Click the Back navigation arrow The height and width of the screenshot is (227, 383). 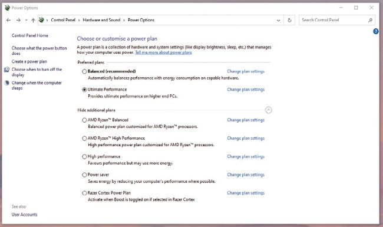pyautogui.click(x=9, y=20)
